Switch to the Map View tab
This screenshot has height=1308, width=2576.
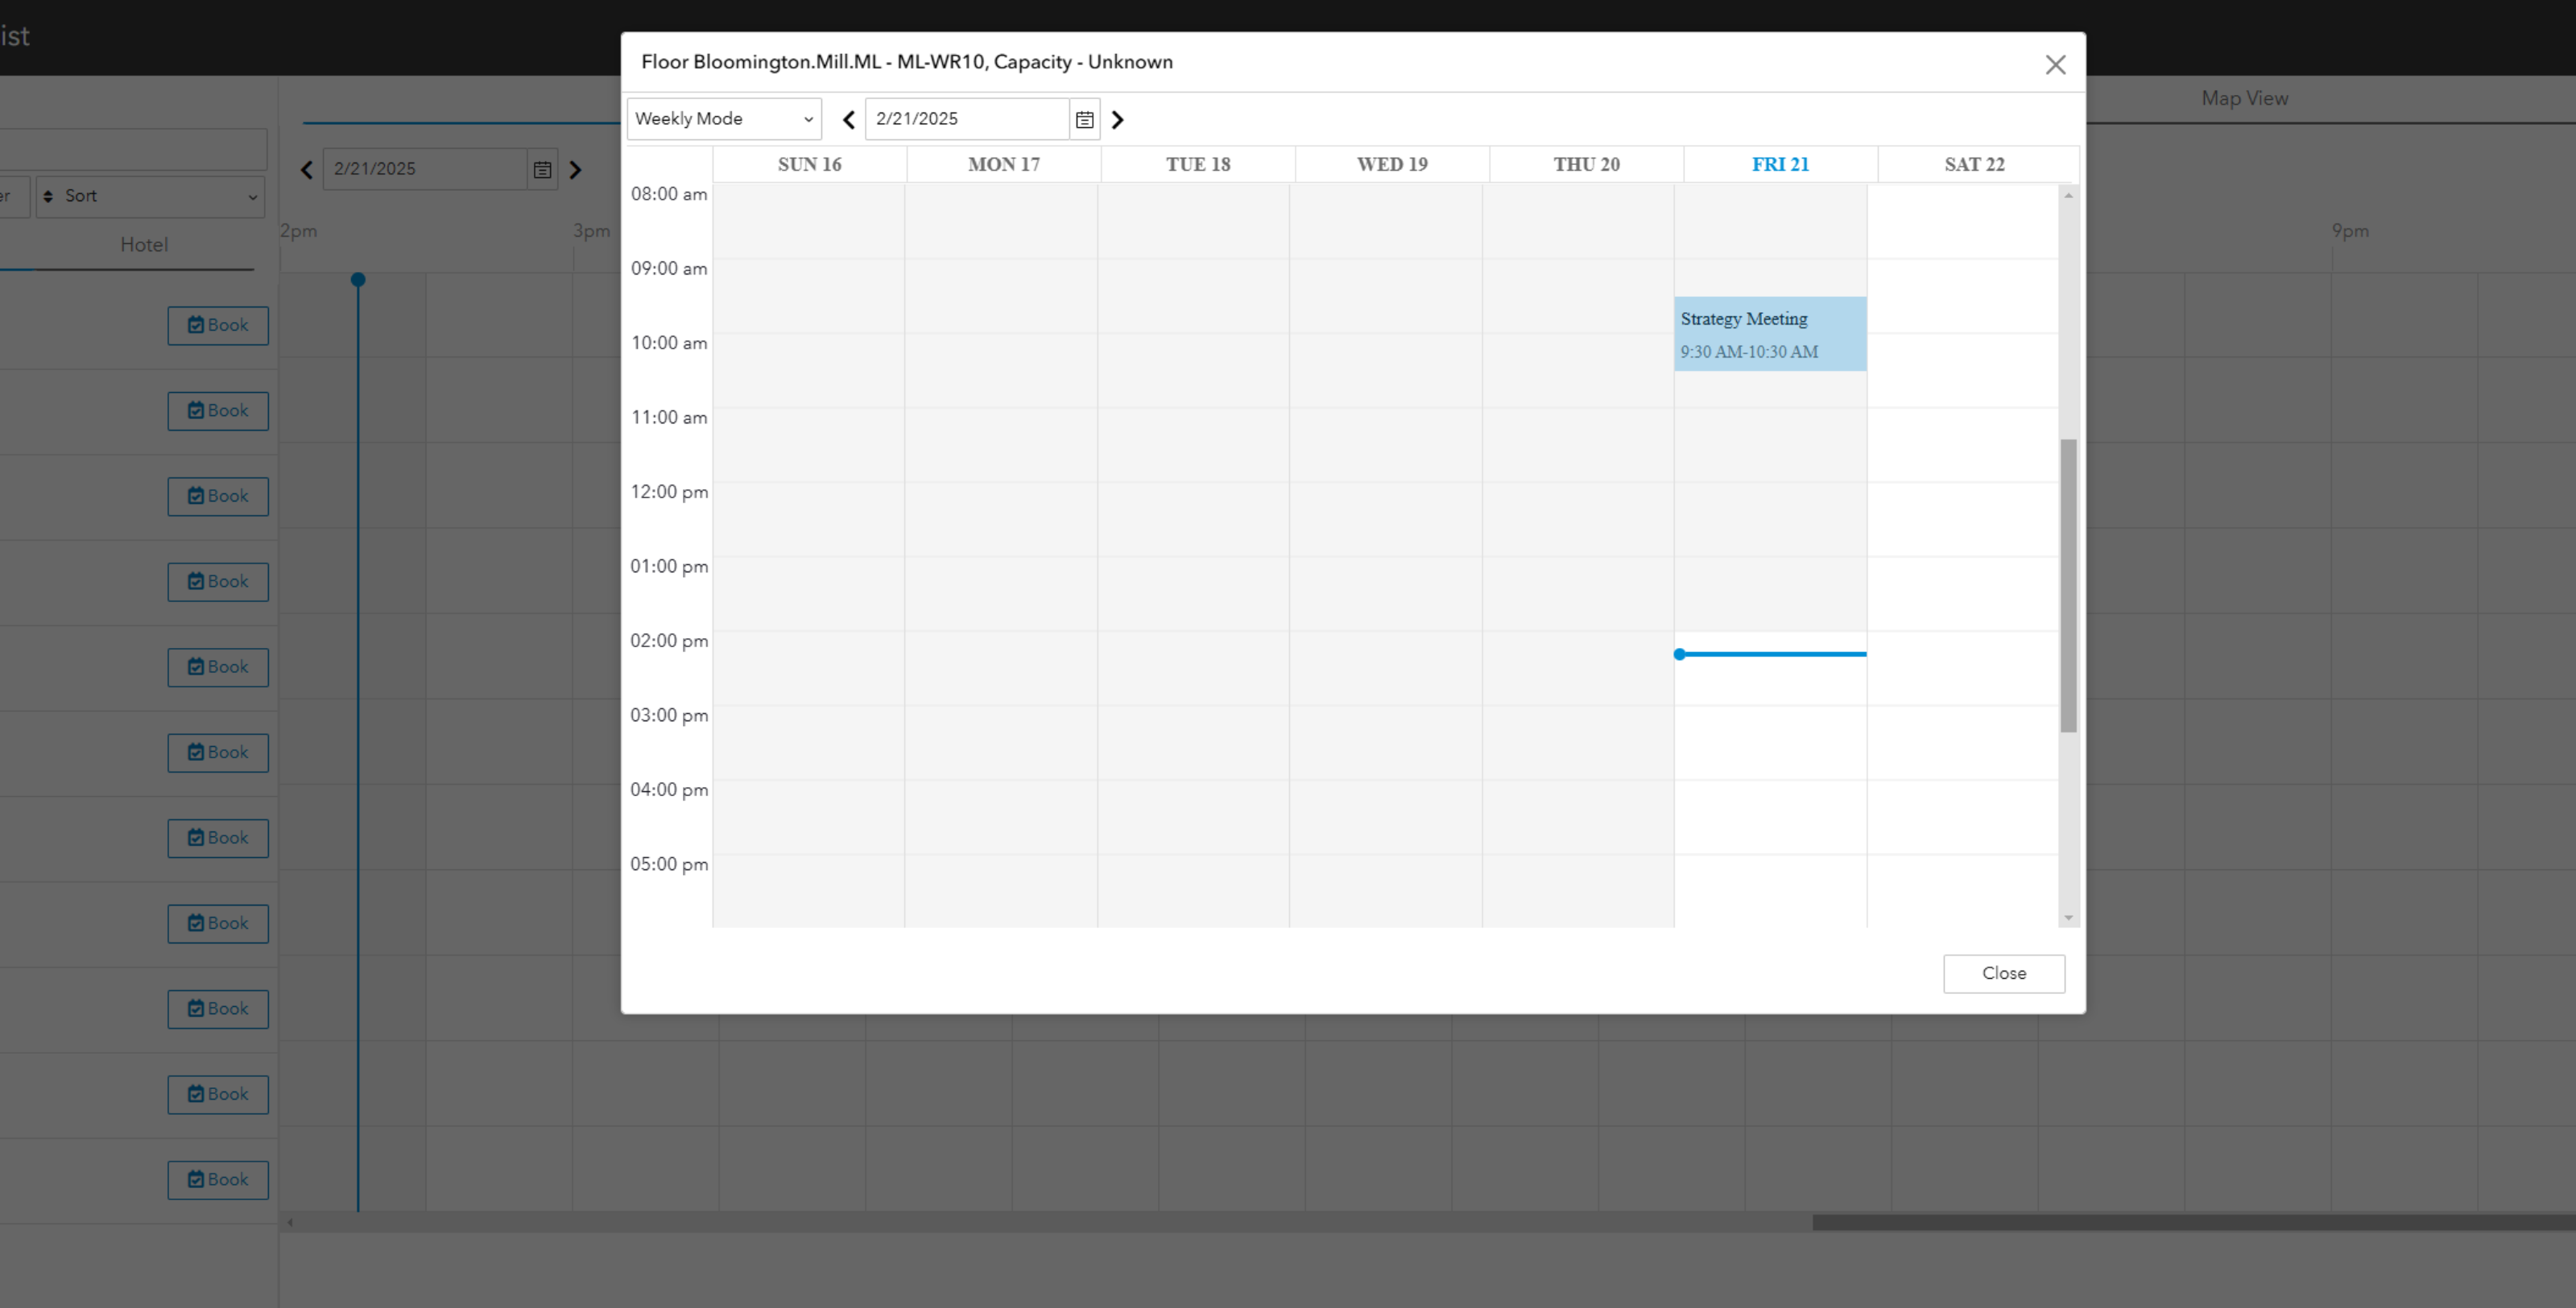coord(2244,99)
